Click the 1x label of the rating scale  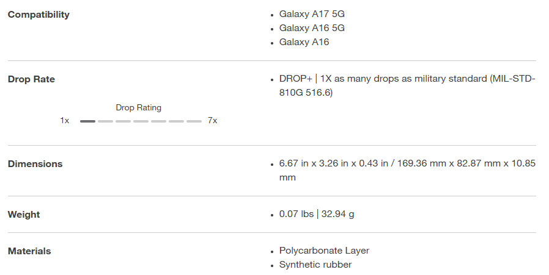point(65,121)
